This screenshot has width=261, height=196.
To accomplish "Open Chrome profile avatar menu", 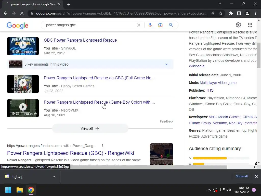I will coord(247,13).
